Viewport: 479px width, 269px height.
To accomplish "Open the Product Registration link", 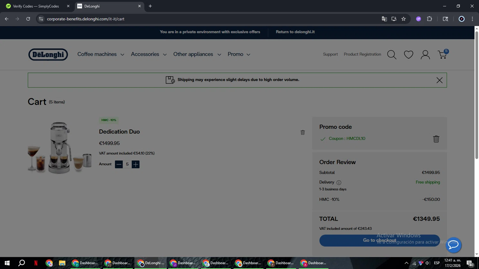I will (x=362, y=54).
